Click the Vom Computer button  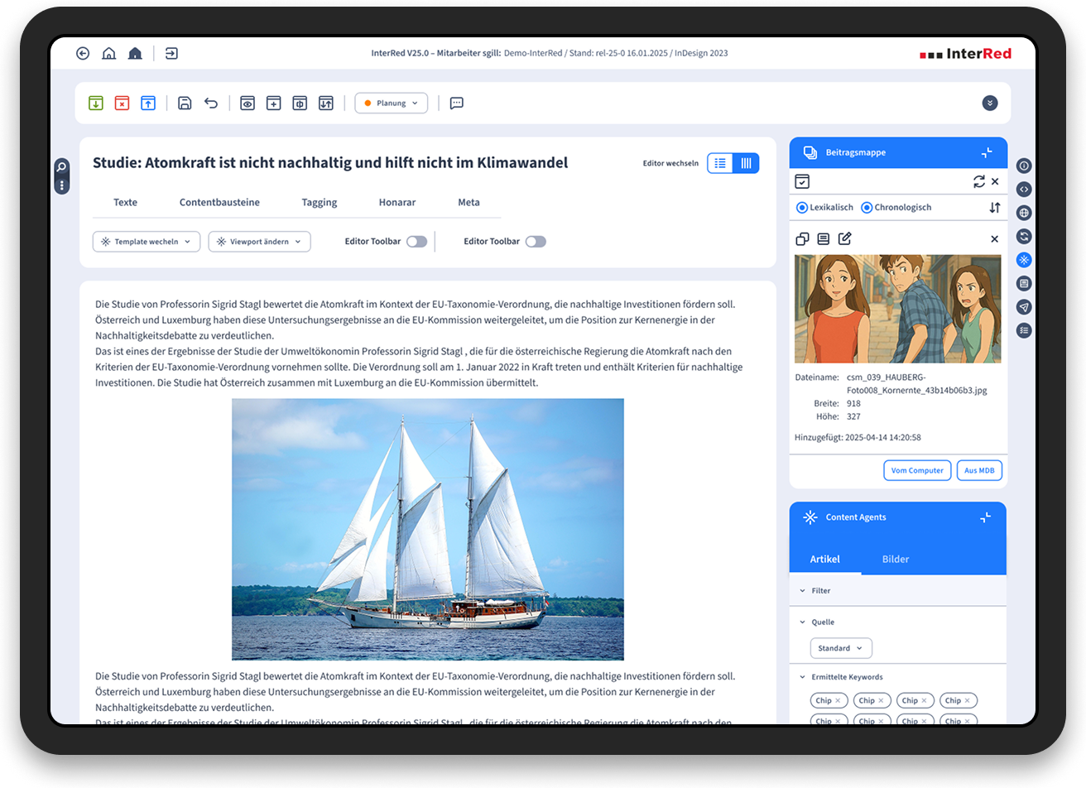point(916,470)
